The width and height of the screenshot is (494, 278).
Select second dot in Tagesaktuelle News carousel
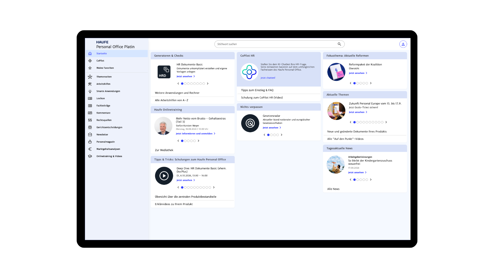[358, 180]
